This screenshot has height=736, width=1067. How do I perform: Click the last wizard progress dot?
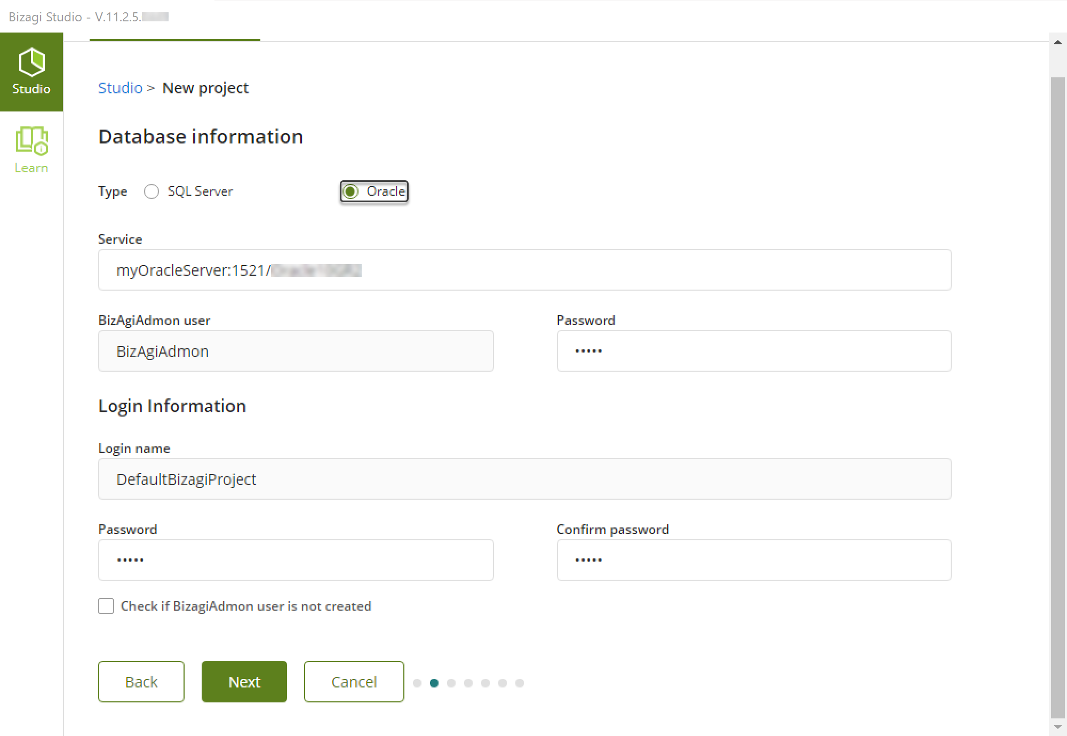[520, 683]
